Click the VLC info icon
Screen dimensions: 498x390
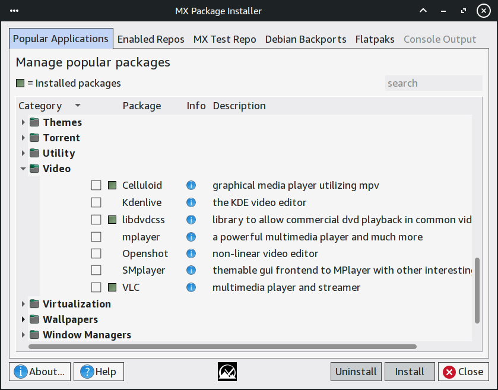[x=191, y=287]
